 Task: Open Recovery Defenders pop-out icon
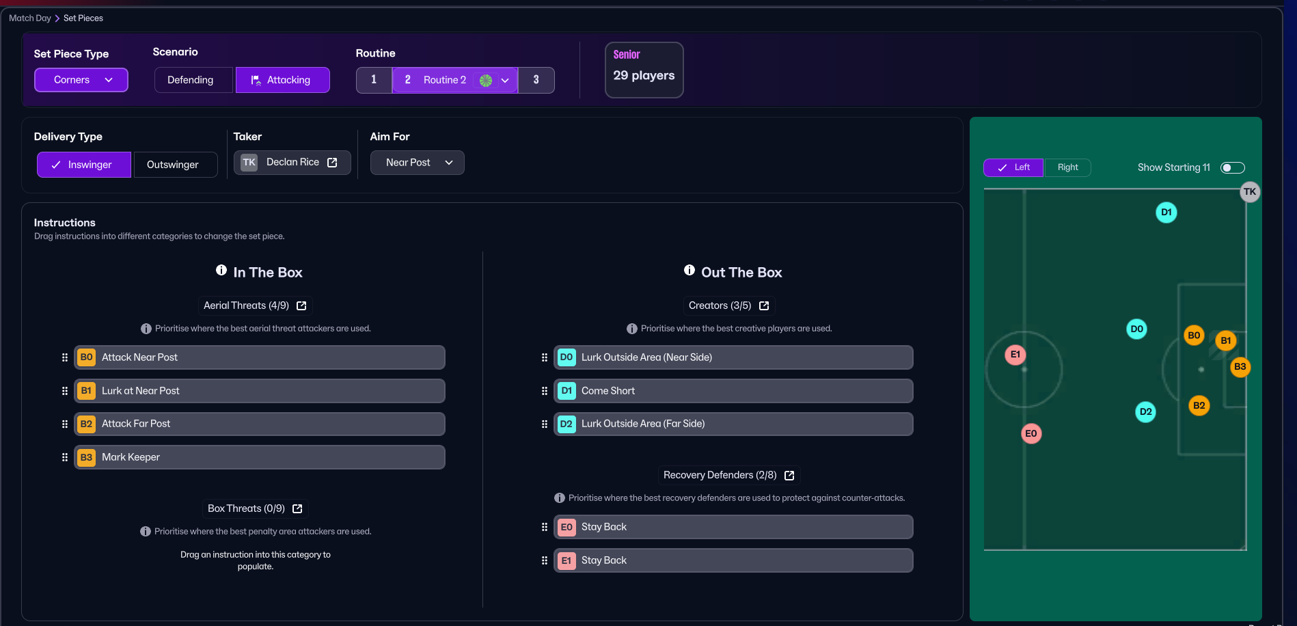click(789, 476)
